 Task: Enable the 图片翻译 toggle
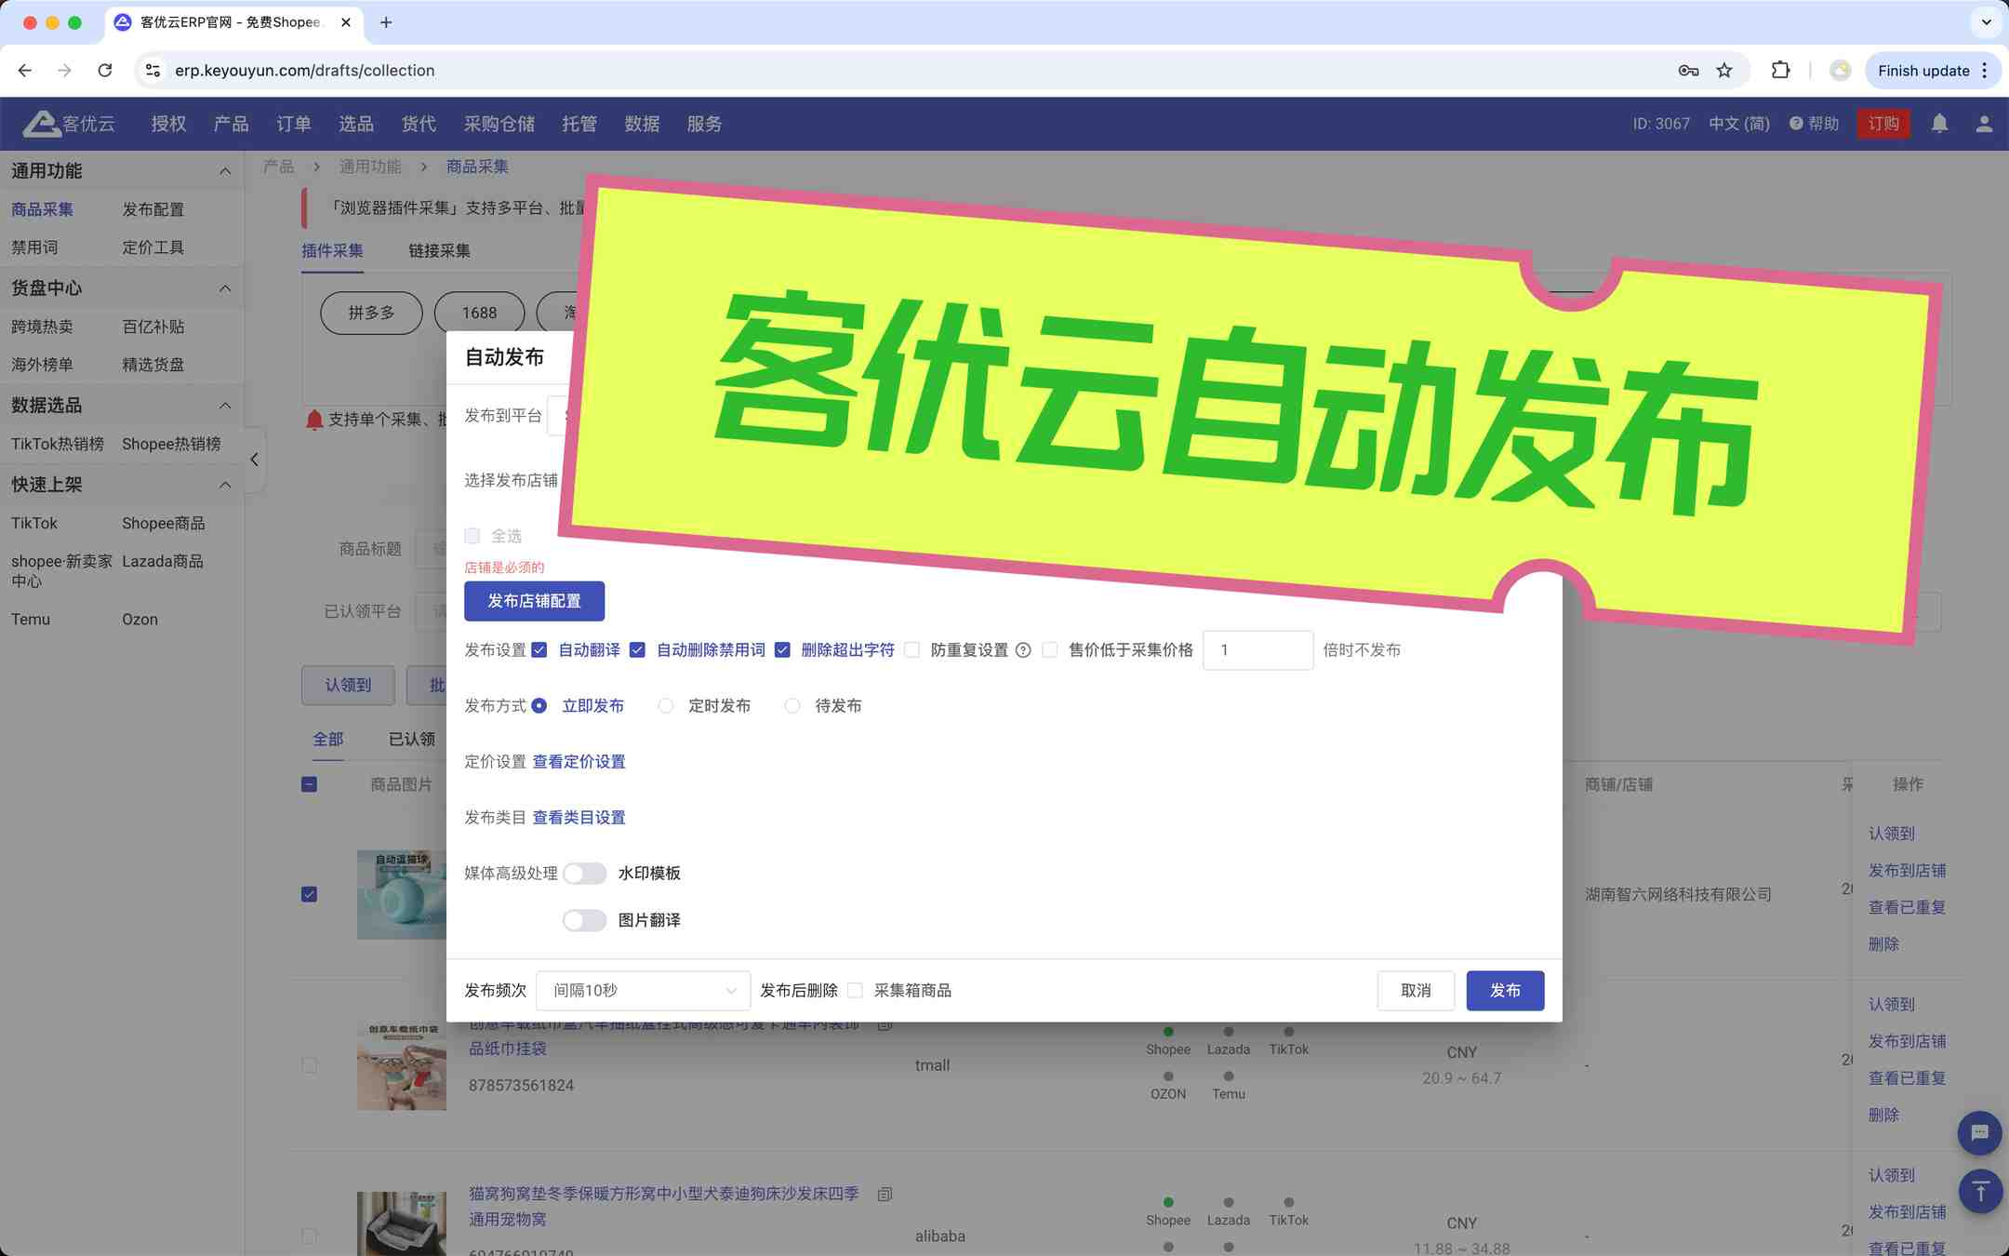(x=584, y=920)
